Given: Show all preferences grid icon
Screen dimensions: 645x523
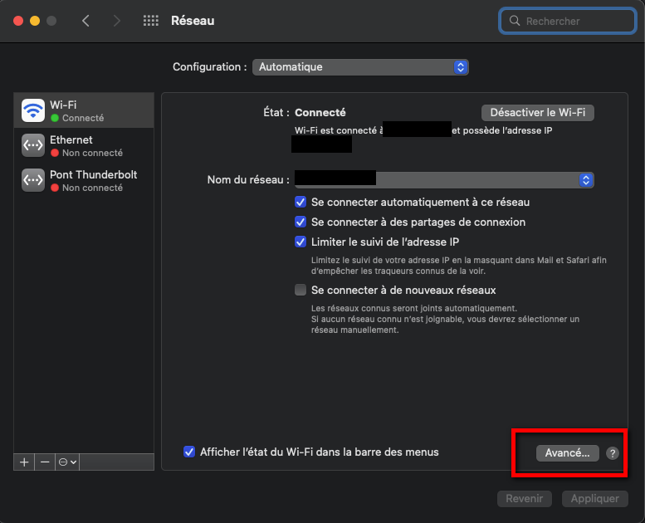Looking at the screenshot, I should click(x=151, y=21).
